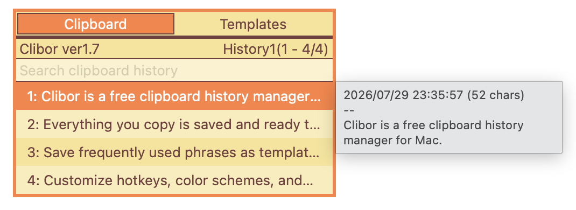
Task: Click the '3:' index number in the list
Action: click(33, 153)
